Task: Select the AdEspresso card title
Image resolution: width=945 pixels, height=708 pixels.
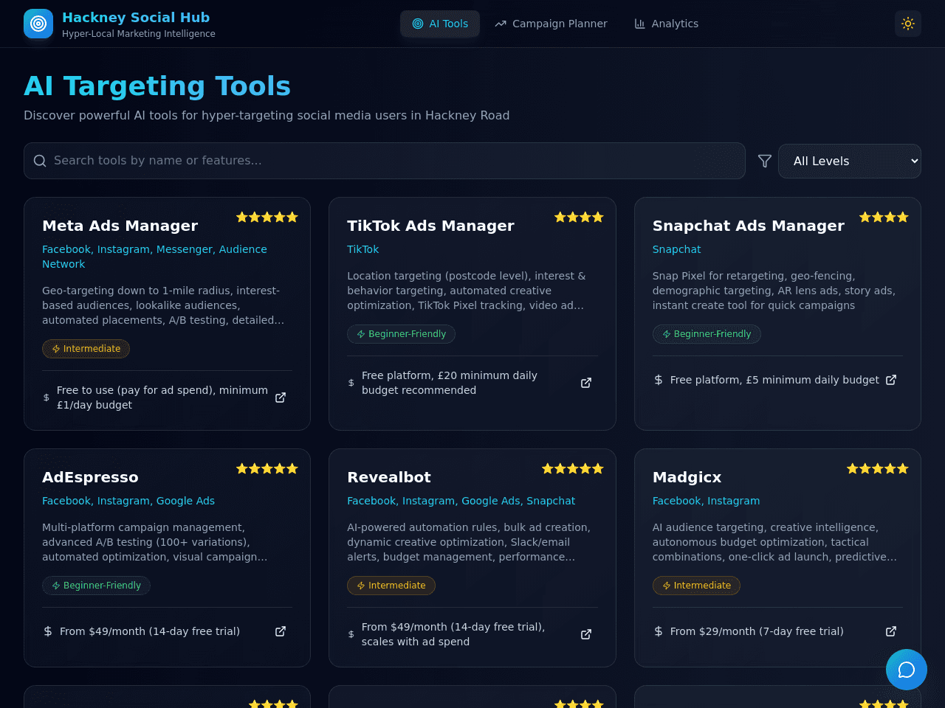Action: [90, 477]
